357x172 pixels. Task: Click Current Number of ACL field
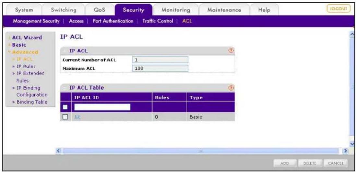pyautogui.click(x=160, y=60)
